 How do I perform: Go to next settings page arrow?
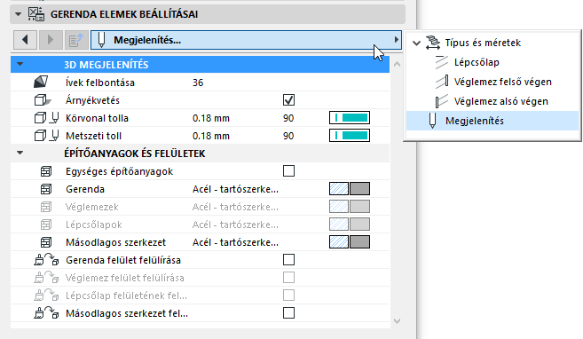(51, 40)
